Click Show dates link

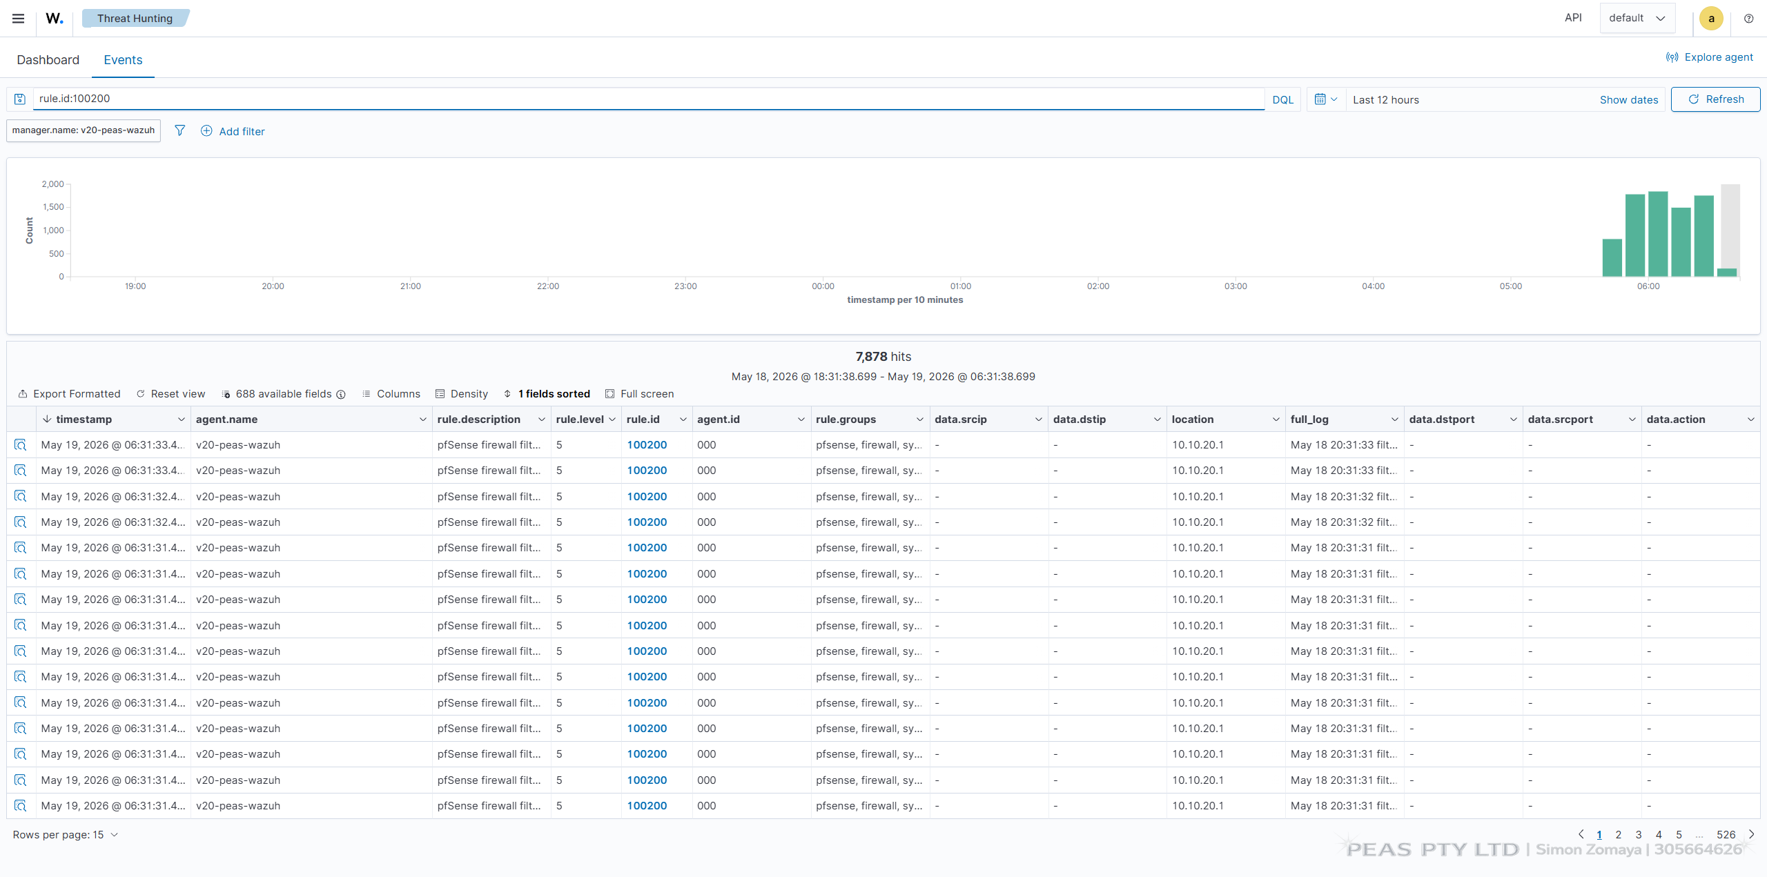pos(1629,100)
